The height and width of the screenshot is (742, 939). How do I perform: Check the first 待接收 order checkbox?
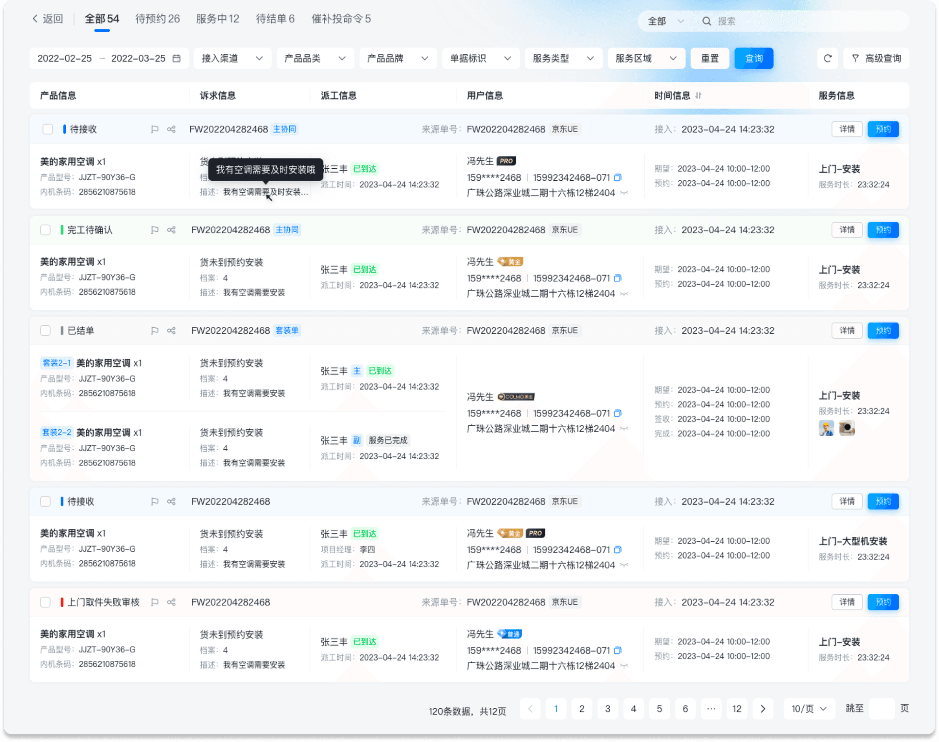pos(48,129)
